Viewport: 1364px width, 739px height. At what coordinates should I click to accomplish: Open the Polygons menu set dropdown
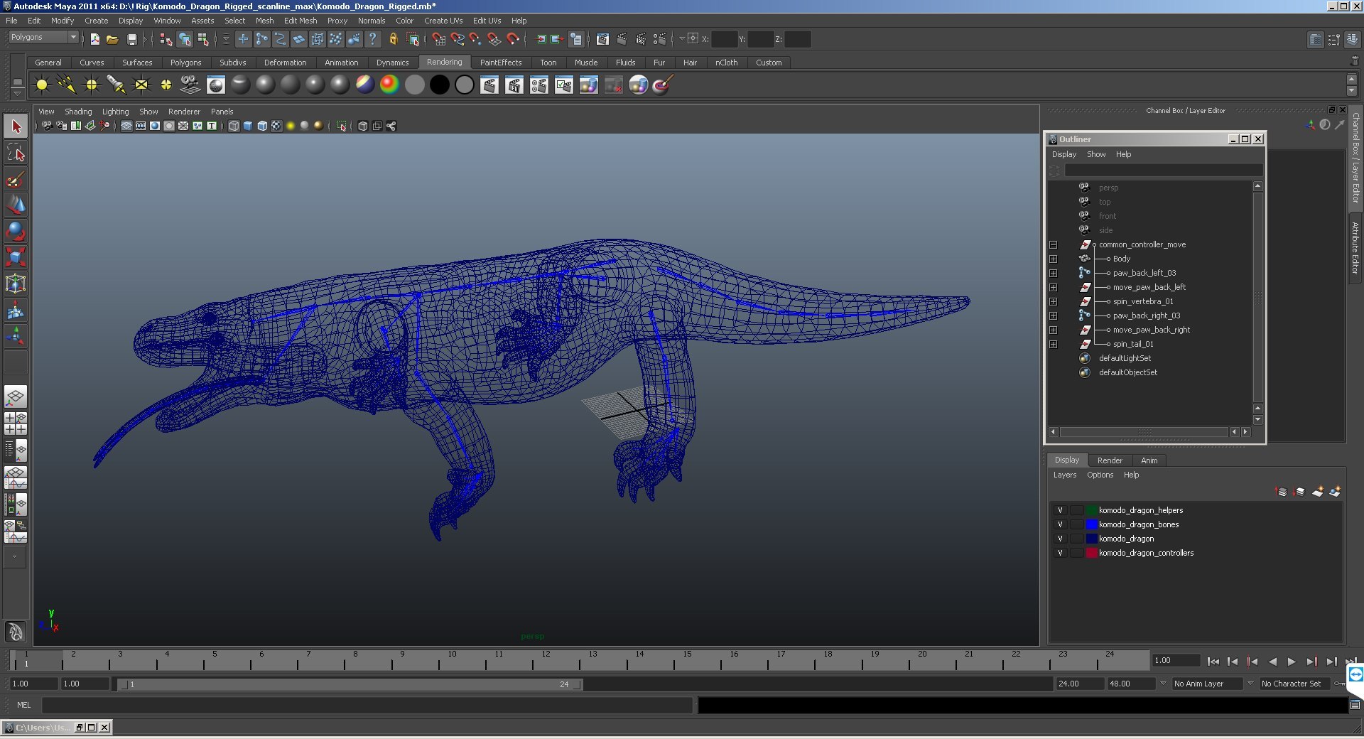(43, 37)
